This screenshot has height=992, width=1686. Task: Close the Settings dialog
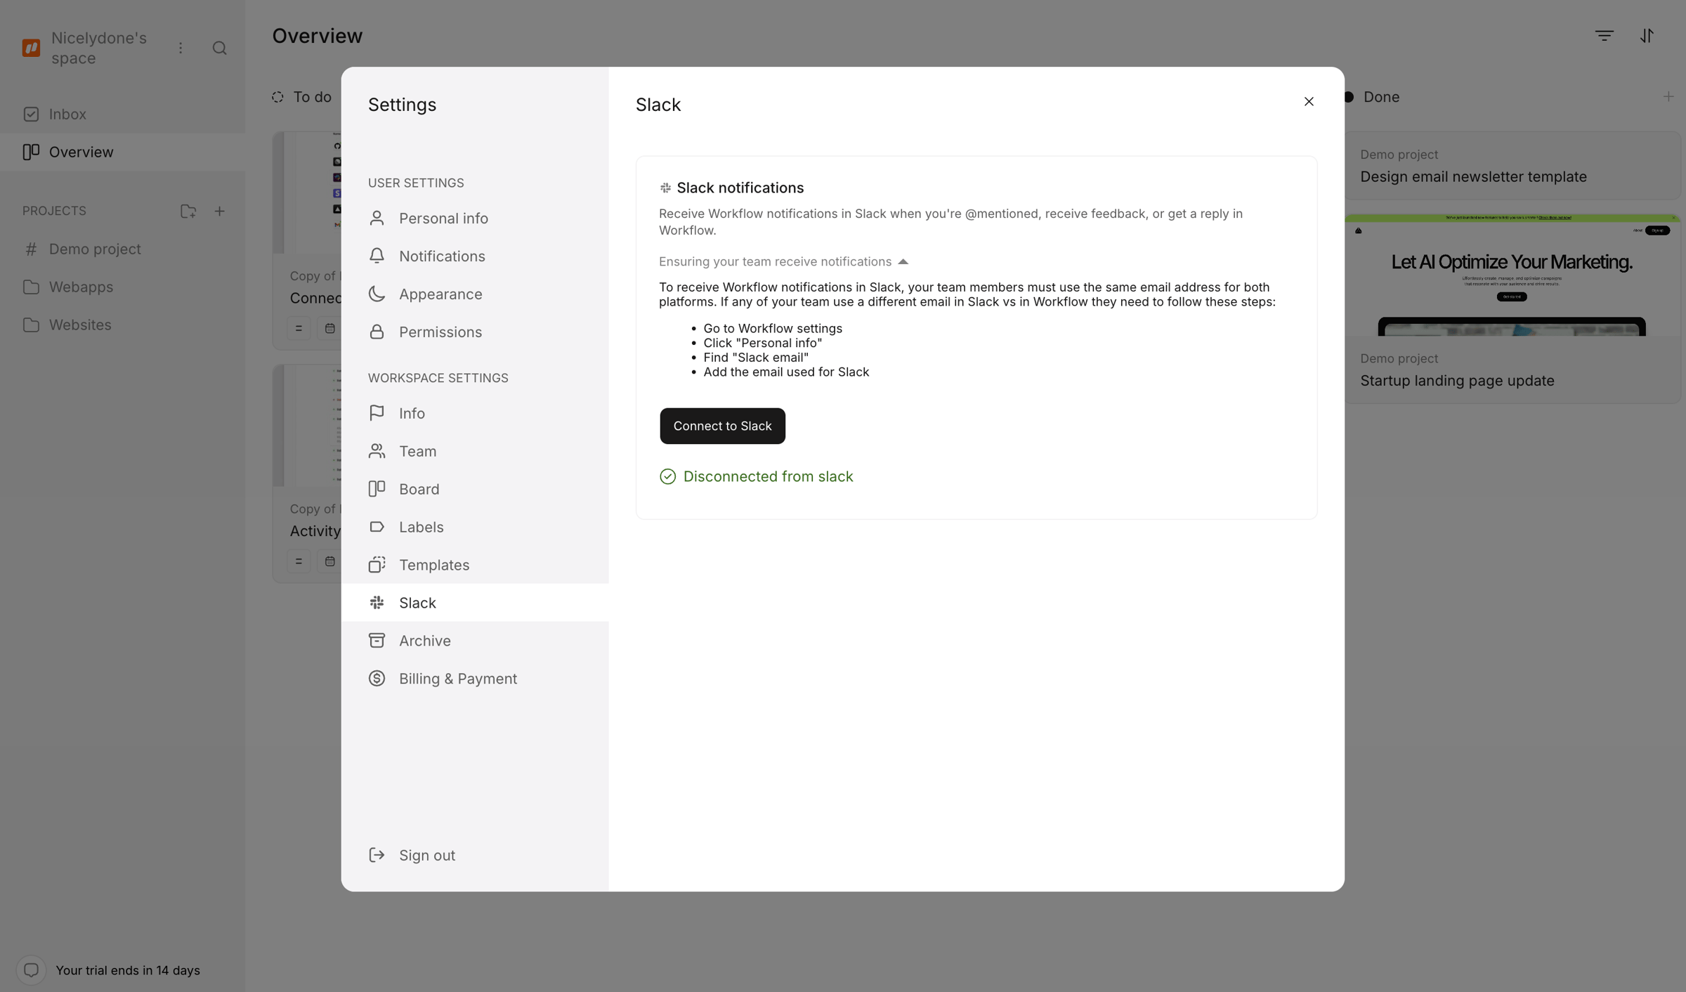[1309, 102]
